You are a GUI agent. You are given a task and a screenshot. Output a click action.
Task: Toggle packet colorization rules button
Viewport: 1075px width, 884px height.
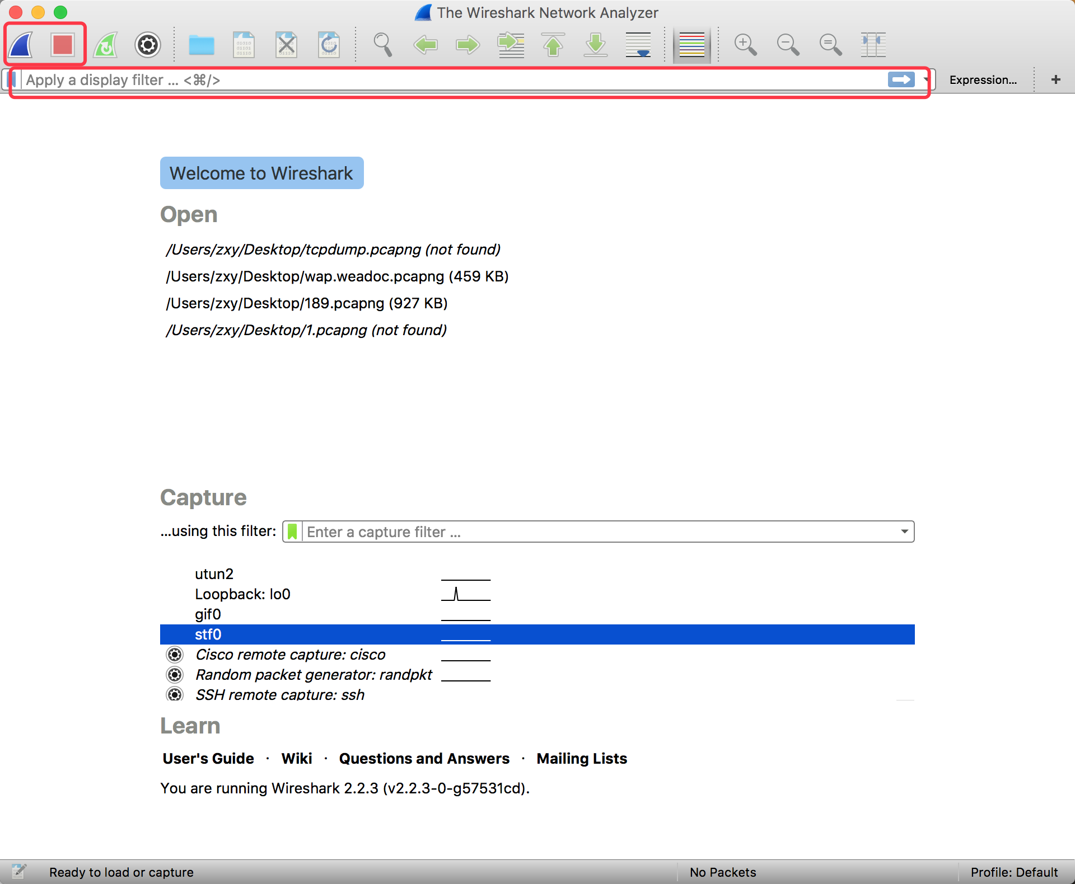[692, 45]
